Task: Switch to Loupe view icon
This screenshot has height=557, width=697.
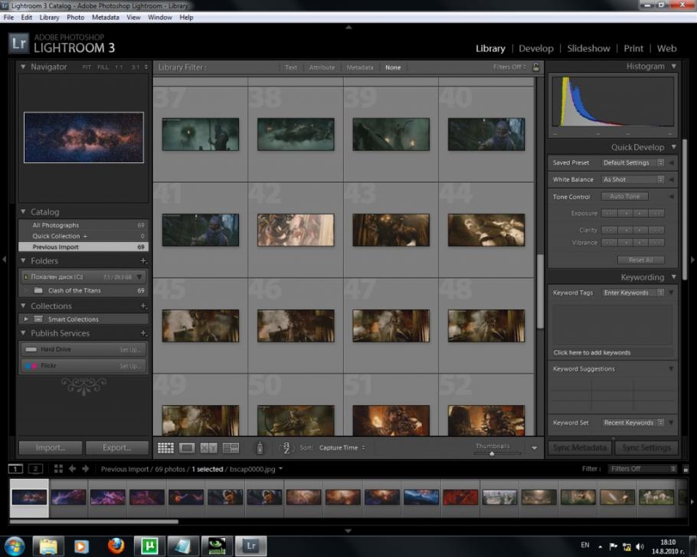Action: click(187, 448)
